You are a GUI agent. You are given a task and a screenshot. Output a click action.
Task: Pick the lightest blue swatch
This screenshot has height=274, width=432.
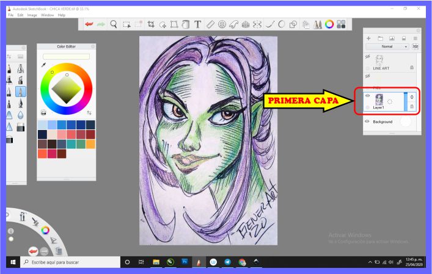point(42,124)
